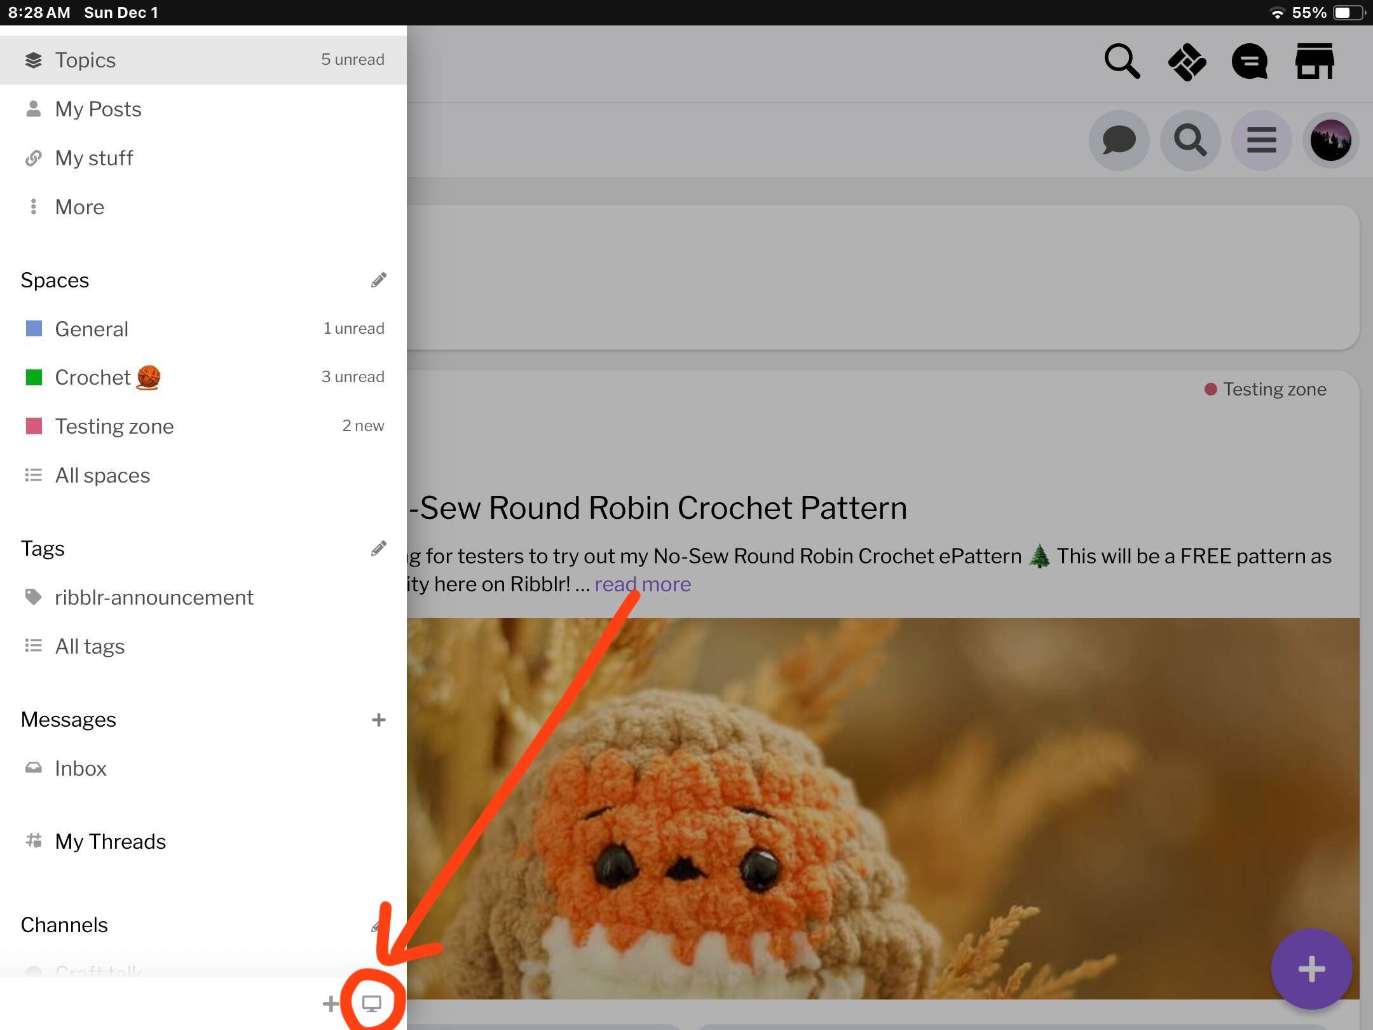1373x1030 pixels.
Task: Edit Tags with pencil icon
Action: point(378,548)
